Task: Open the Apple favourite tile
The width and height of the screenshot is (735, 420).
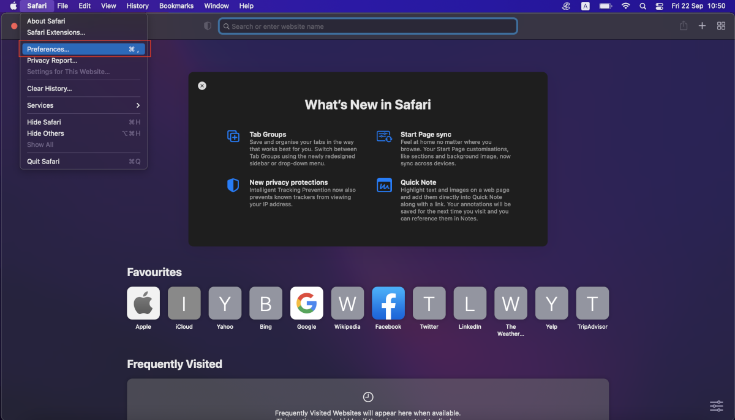Action: click(x=143, y=303)
